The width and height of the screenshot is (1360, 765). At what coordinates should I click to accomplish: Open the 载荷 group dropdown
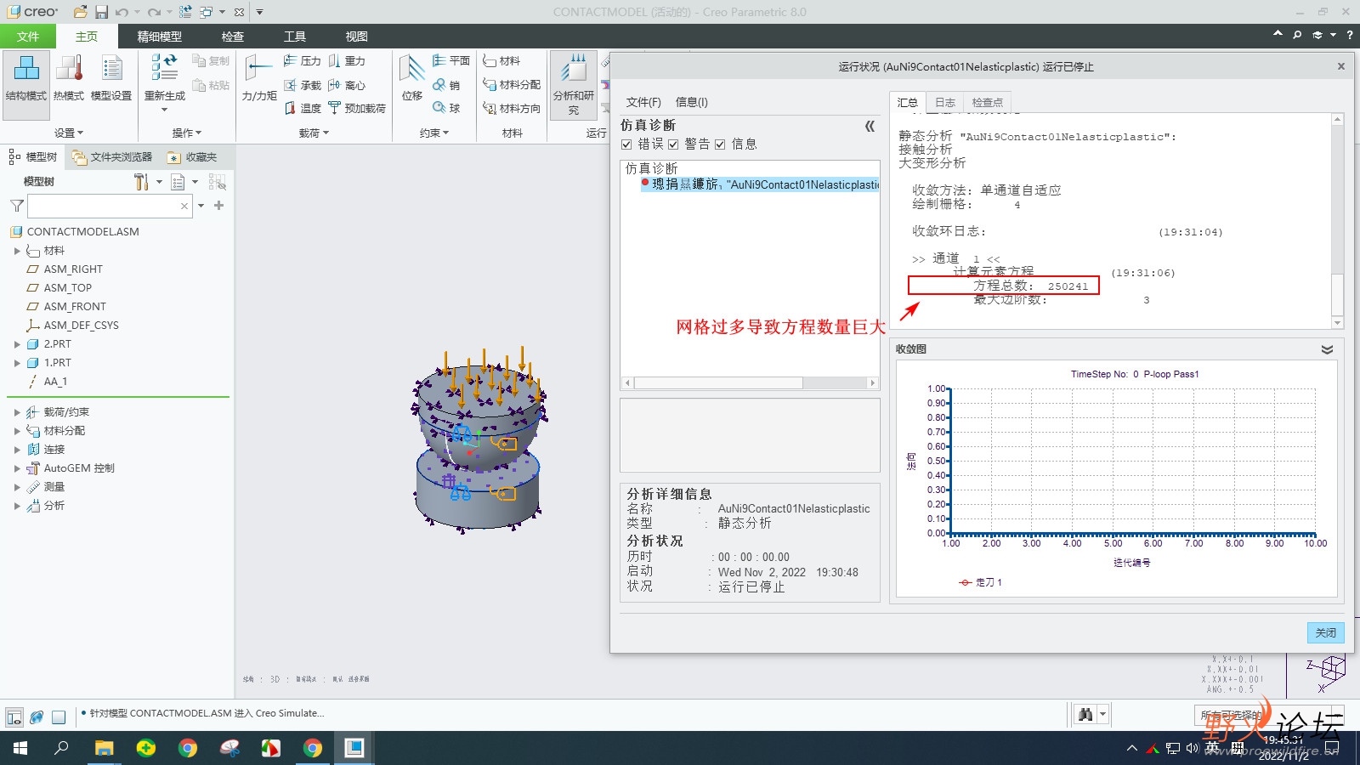coord(314,133)
